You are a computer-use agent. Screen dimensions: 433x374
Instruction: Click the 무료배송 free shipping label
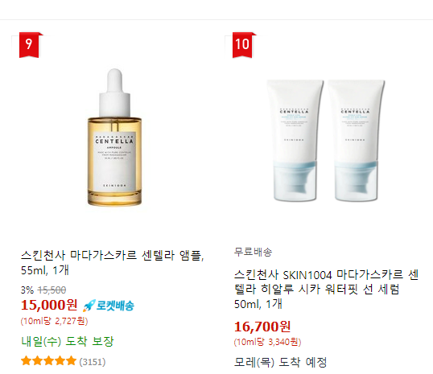tap(254, 252)
